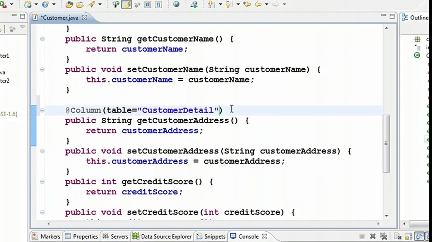Click Open Web Browser globe icon
This screenshot has height=242, width=432.
pyautogui.click(x=176, y=4)
